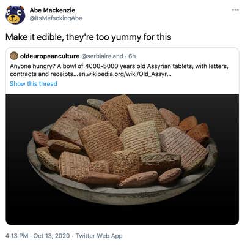Open the 4:13 PM tweet time
Viewport: 245px width, 245px height.
[x=17, y=236]
